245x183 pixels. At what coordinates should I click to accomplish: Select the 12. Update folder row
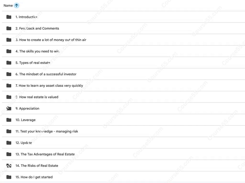pos(124,143)
